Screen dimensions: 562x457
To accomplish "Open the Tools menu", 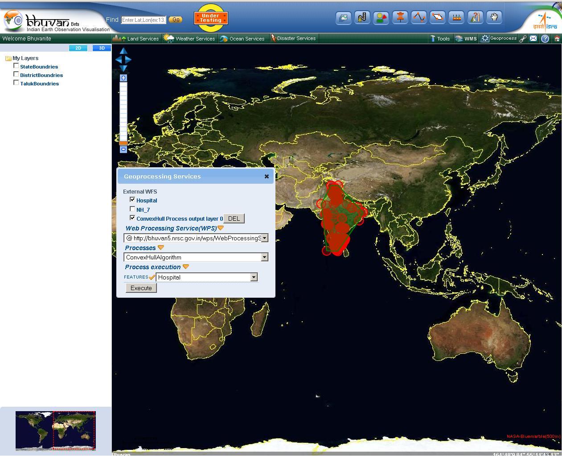I will 440,39.
